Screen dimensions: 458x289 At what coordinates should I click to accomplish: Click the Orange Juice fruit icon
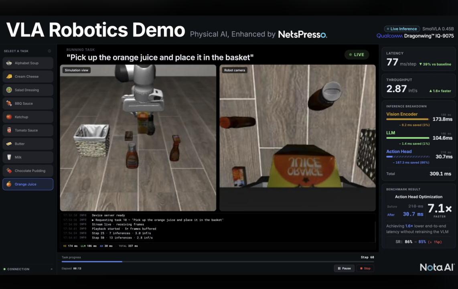pyautogui.click(x=9, y=184)
